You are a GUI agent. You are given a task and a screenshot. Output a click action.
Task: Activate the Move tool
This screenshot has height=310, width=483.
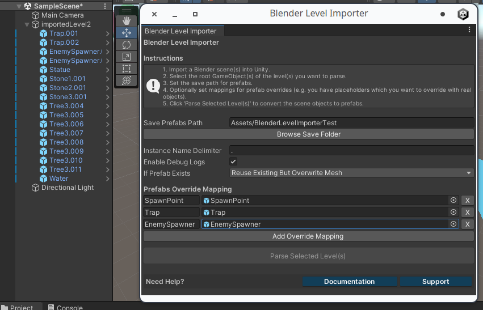click(127, 33)
